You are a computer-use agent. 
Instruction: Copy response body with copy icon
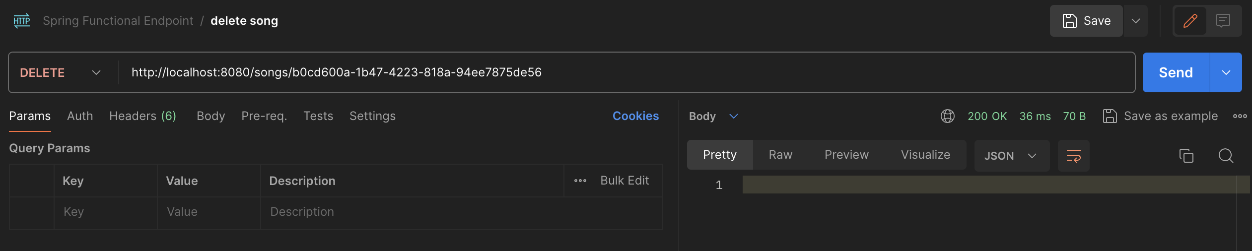click(1186, 156)
